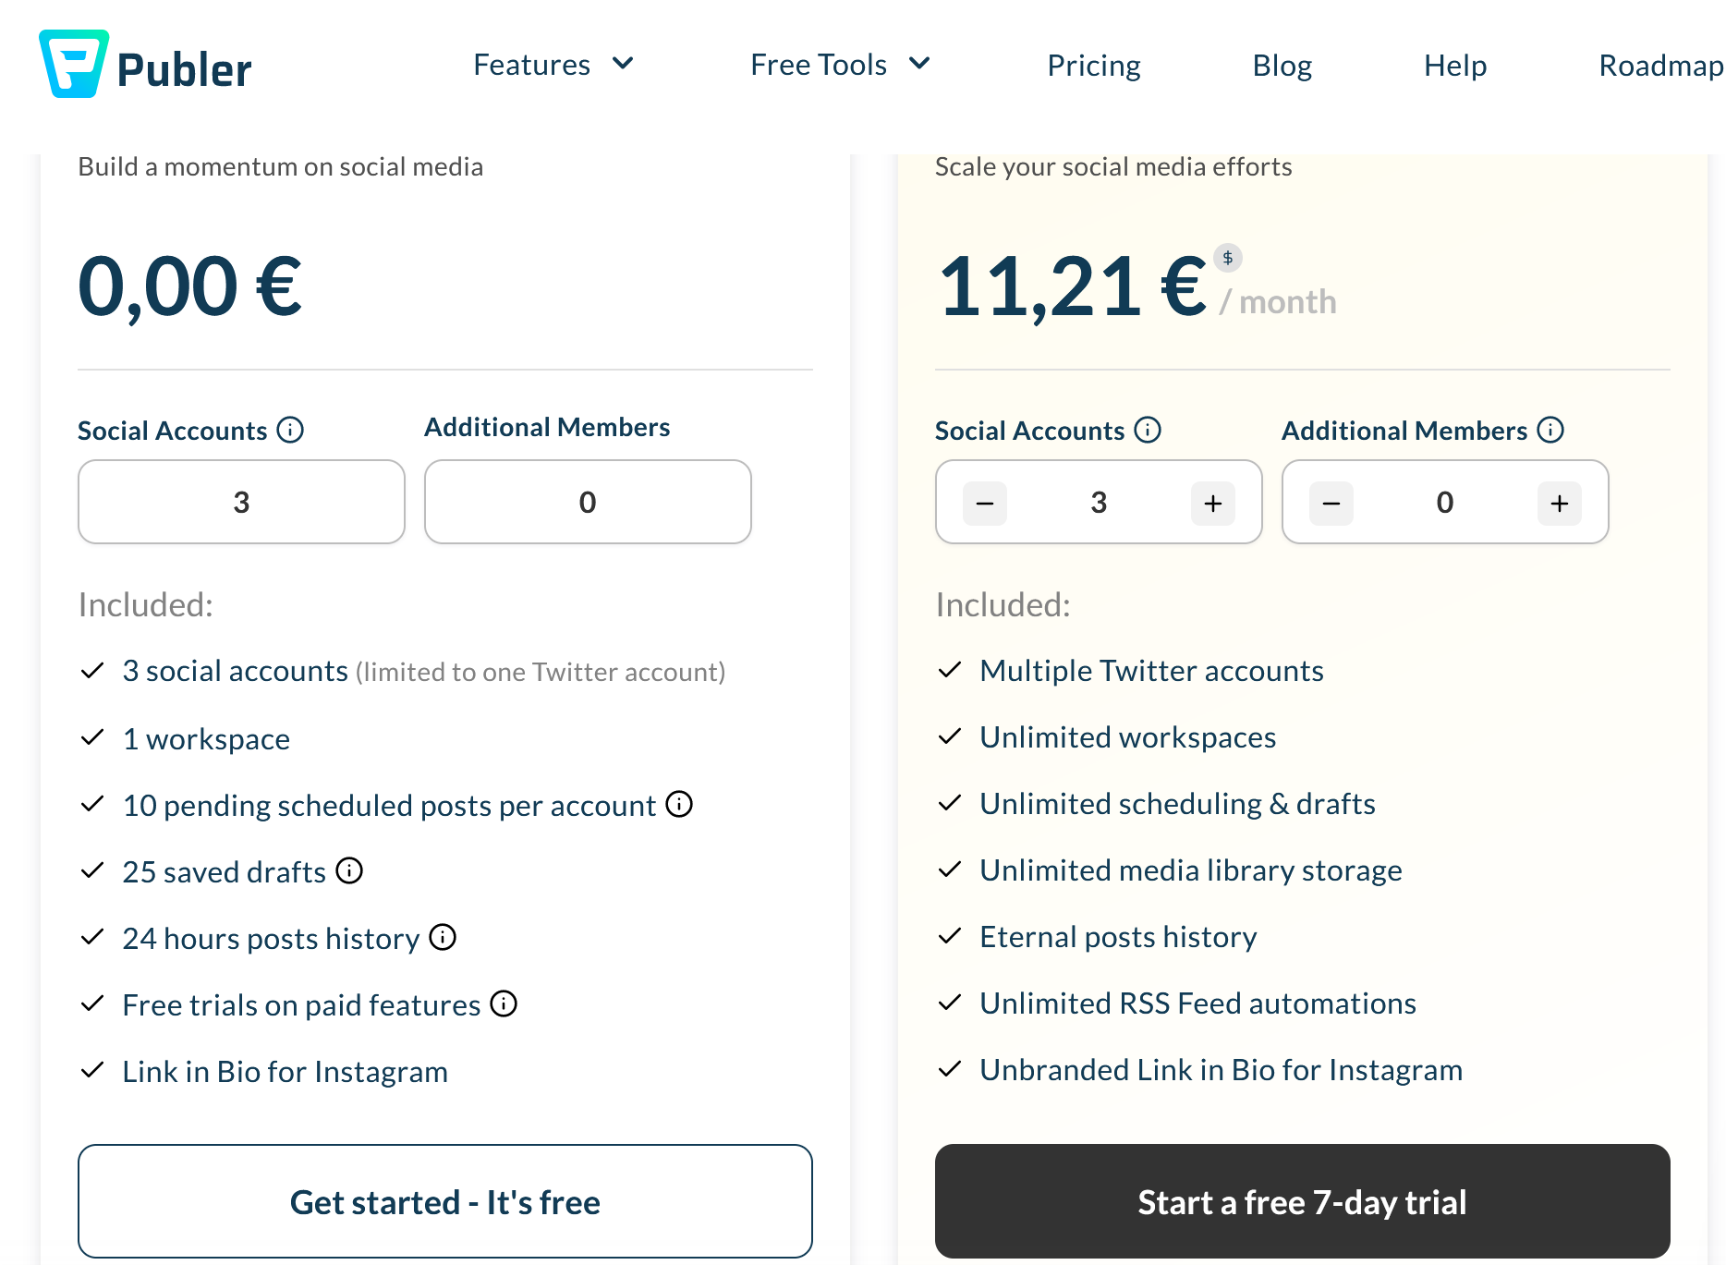Click Start a free 7-day trial
The height and width of the screenshot is (1265, 1726).
point(1303,1201)
